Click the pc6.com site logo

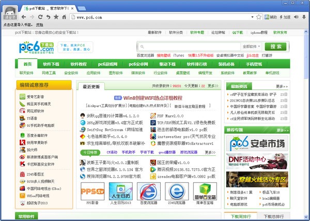tap(36, 48)
